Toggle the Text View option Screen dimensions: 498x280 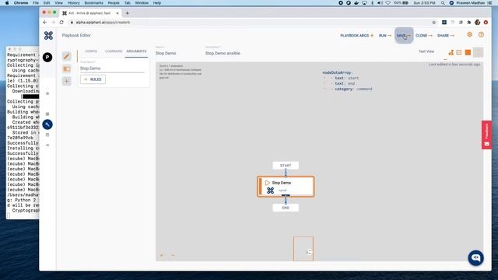(426, 51)
